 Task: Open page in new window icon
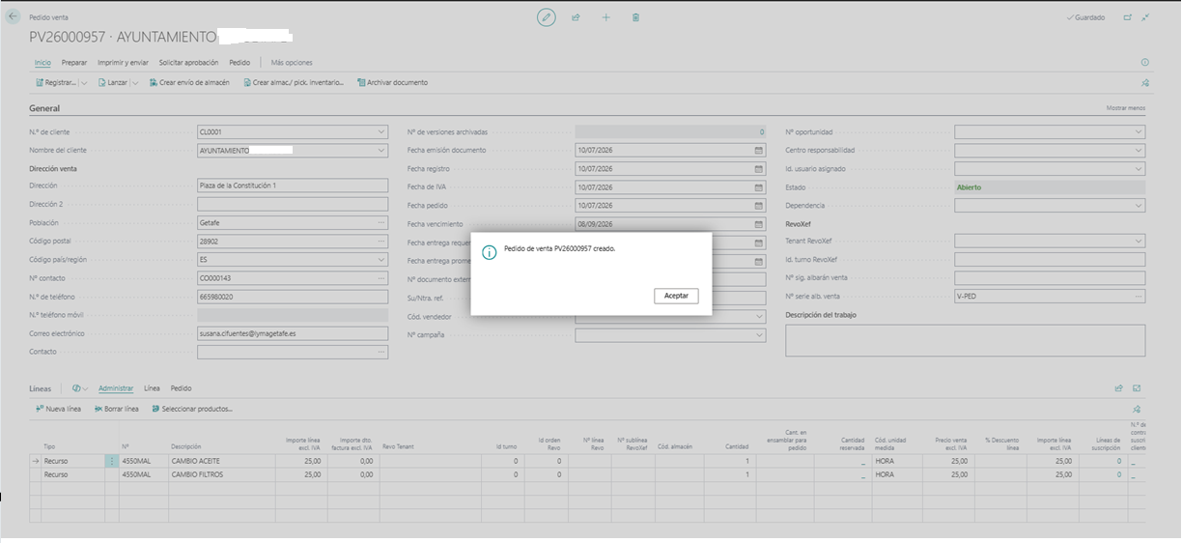point(1127,17)
